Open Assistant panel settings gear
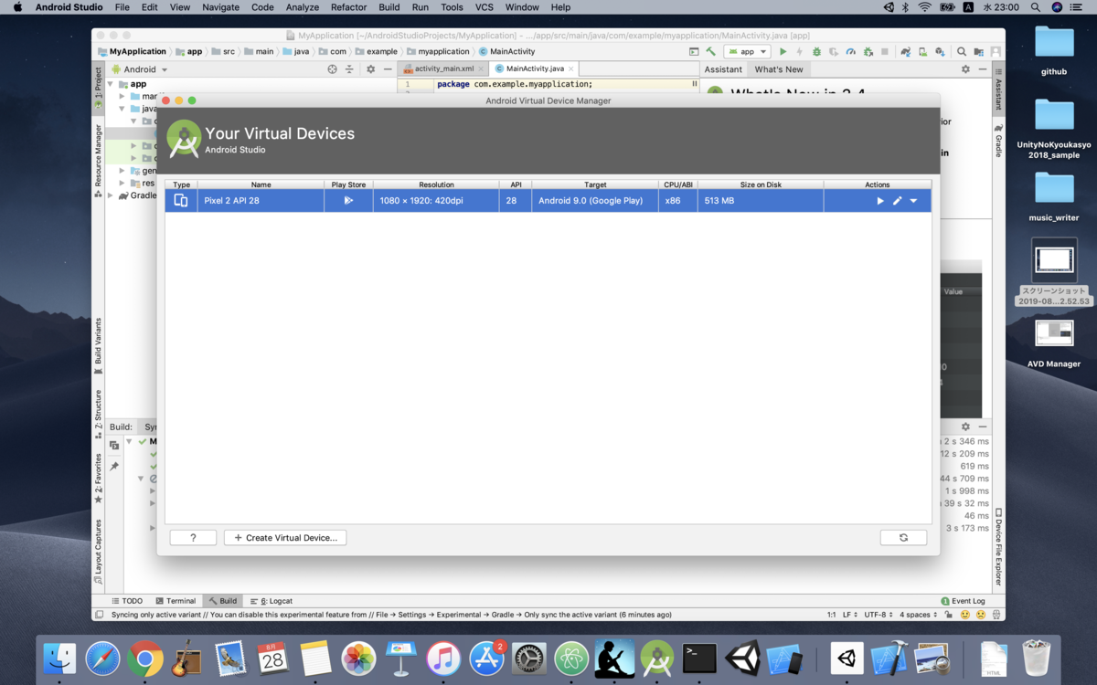 click(965, 69)
